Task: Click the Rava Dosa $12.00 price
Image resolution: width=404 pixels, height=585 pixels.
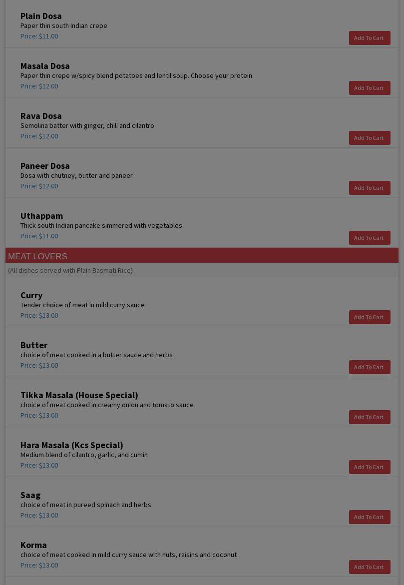Action: tap(39, 136)
